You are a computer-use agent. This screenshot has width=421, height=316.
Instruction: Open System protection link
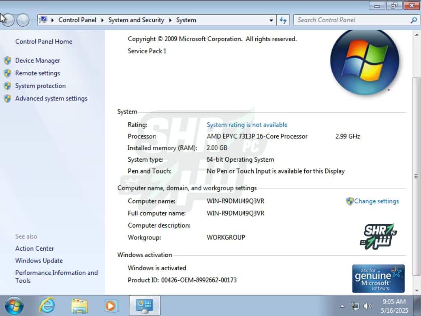[x=41, y=86]
